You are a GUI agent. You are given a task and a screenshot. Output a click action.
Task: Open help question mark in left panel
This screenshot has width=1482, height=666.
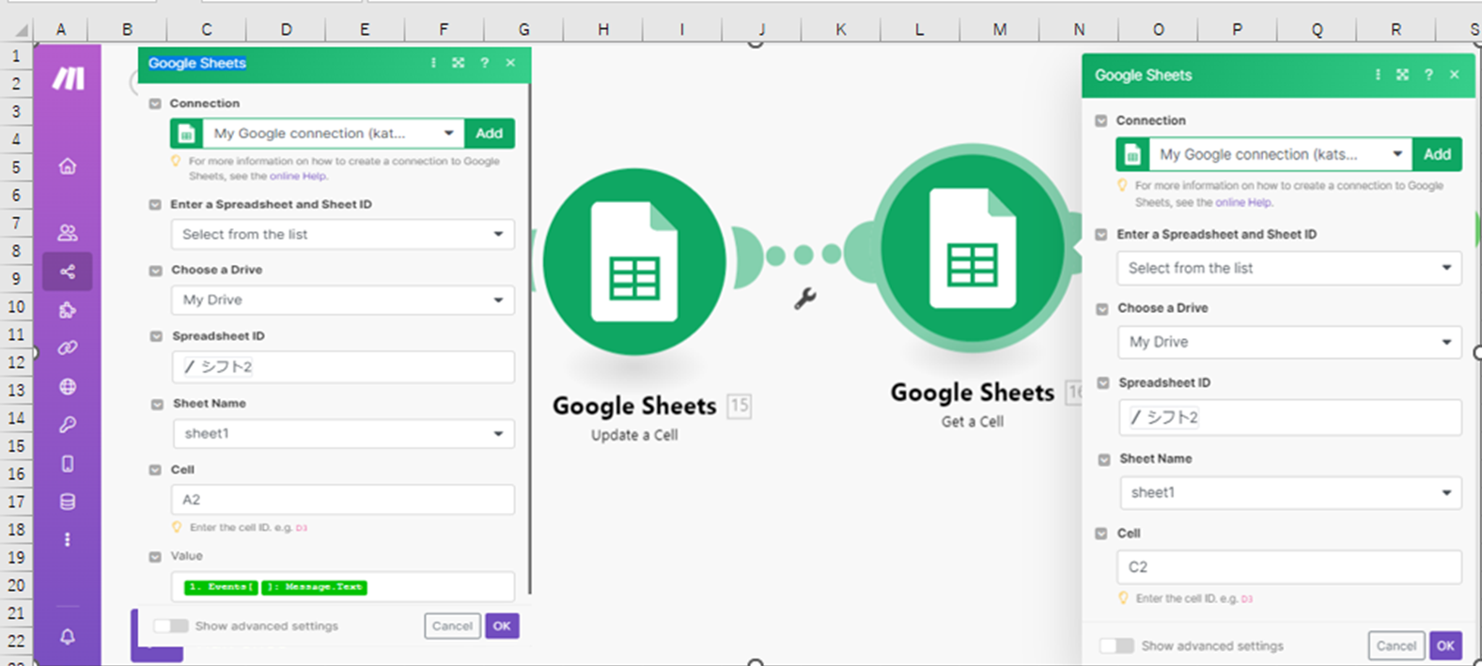485,63
